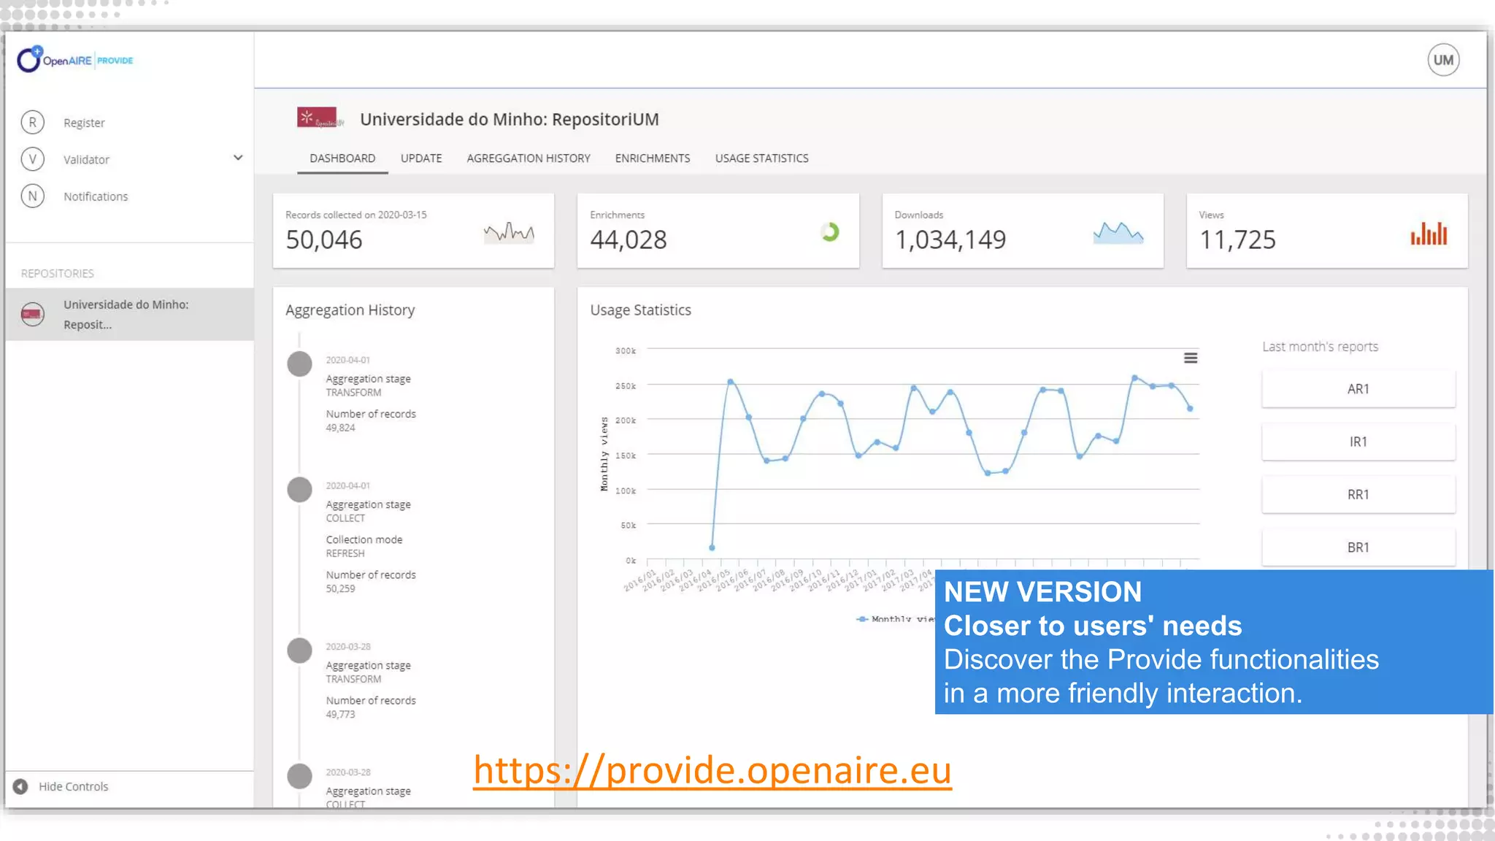This screenshot has width=1495, height=841.
Task: Open the Usage Statistics tab
Action: [761, 158]
